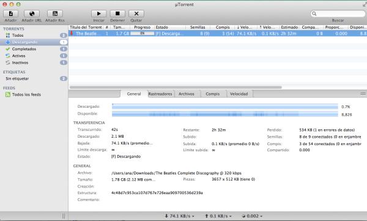The image size is (367, 221).
Task: Click the RSS feed icon for Todos los feeds
Action: point(8,94)
